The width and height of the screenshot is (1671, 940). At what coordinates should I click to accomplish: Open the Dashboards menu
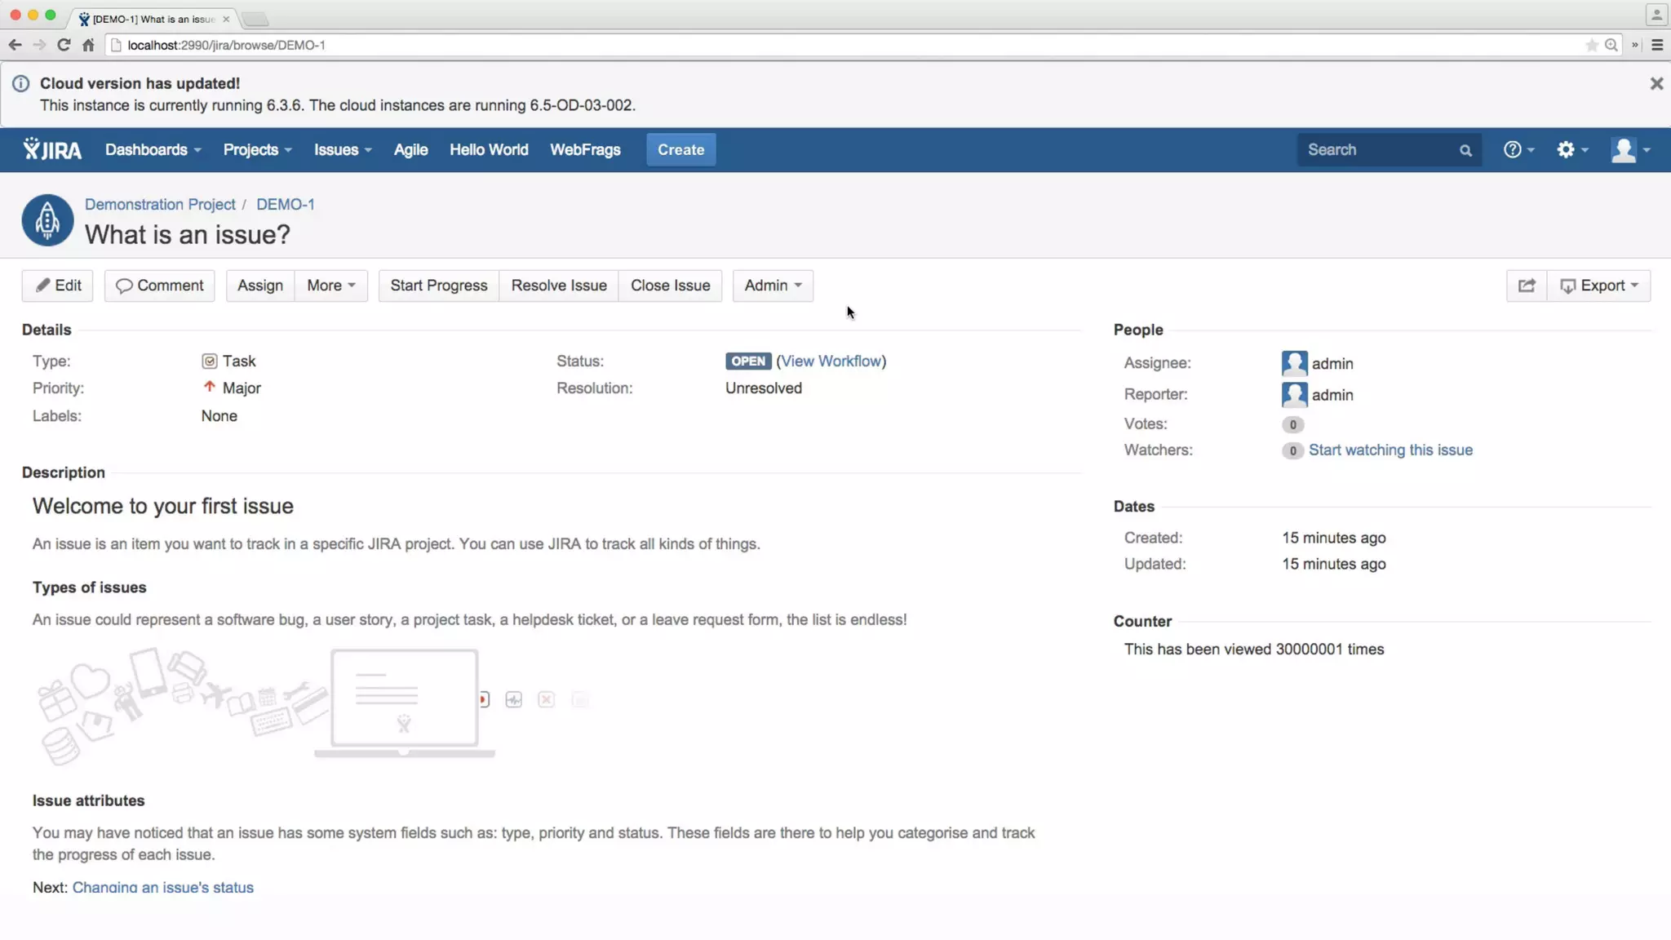153,149
